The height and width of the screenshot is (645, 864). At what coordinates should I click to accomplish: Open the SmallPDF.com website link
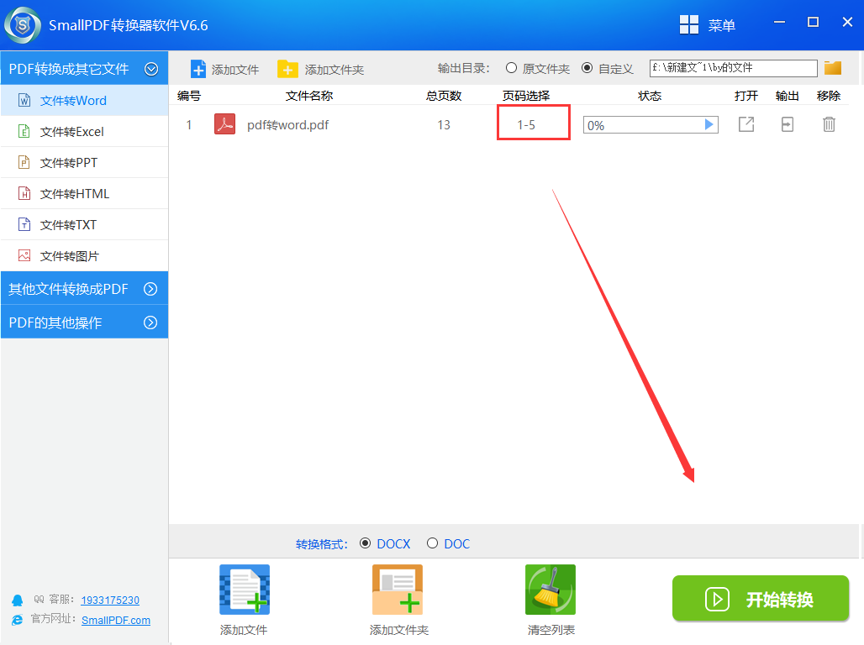pyautogui.click(x=116, y=620)
